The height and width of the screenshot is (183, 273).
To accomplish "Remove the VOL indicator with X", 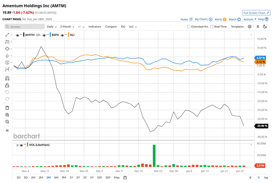I will click(17, 145).
